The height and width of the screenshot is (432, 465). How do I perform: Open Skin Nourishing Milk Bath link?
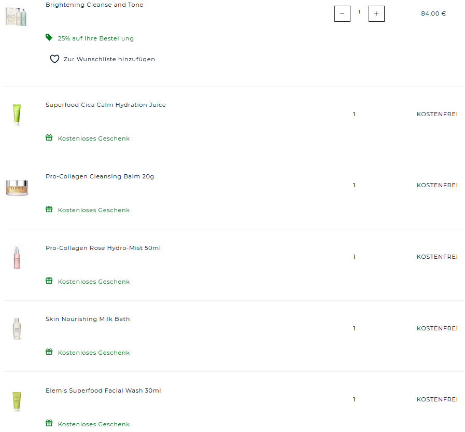pos(88,319)
